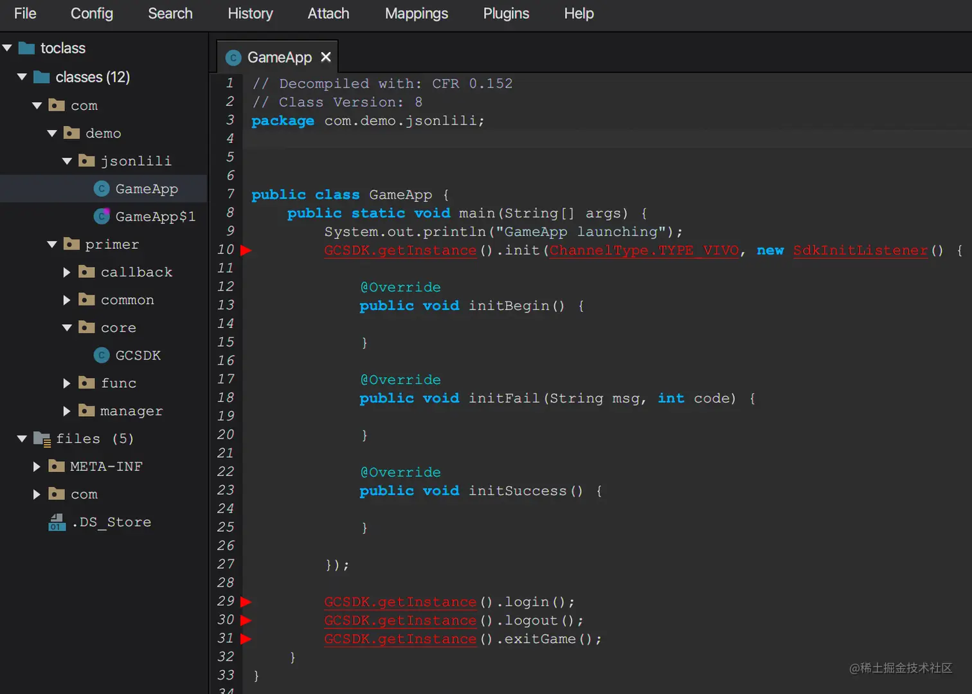972x694 pixels.
Task: Click the GCSDK class icon in tree
Action: [102, 355]
